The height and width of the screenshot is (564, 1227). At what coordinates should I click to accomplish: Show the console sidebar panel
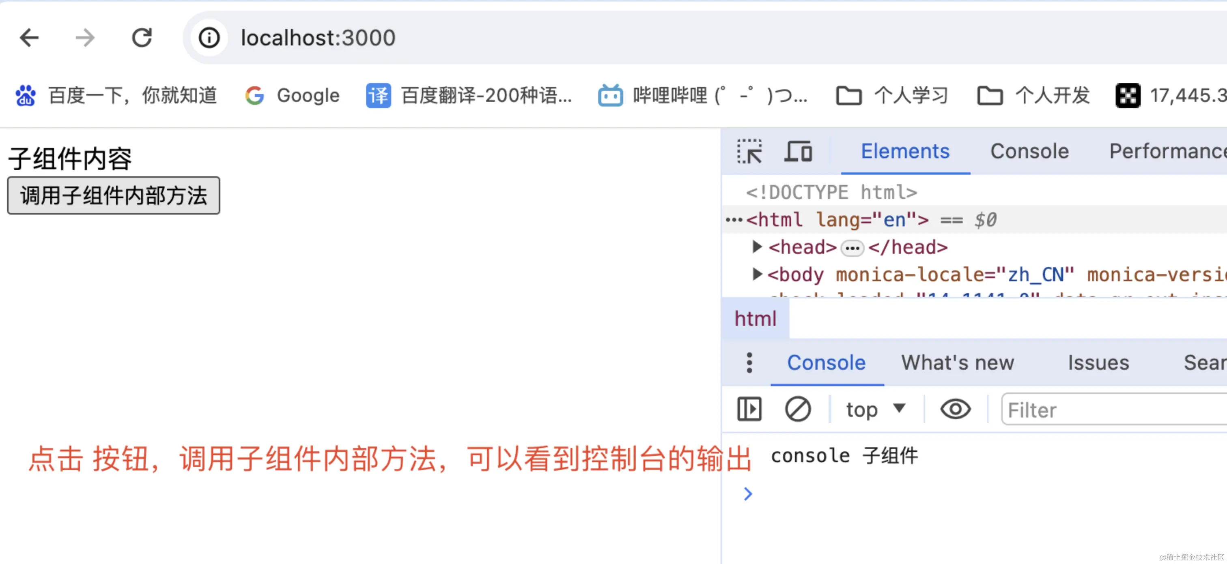click(749, 410)
